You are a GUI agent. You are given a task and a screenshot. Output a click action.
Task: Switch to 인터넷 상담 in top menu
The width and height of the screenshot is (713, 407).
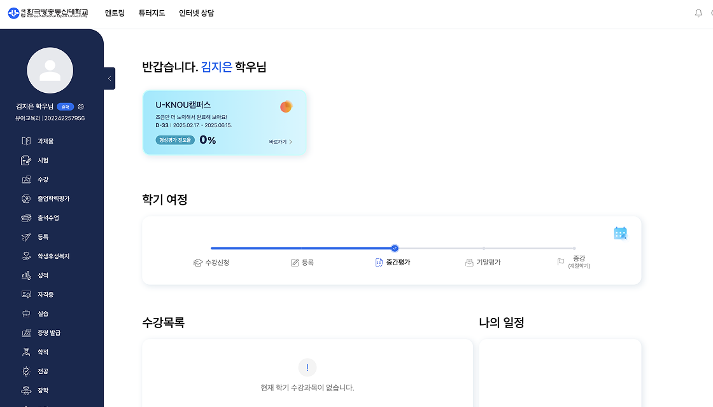click(197, 12)
